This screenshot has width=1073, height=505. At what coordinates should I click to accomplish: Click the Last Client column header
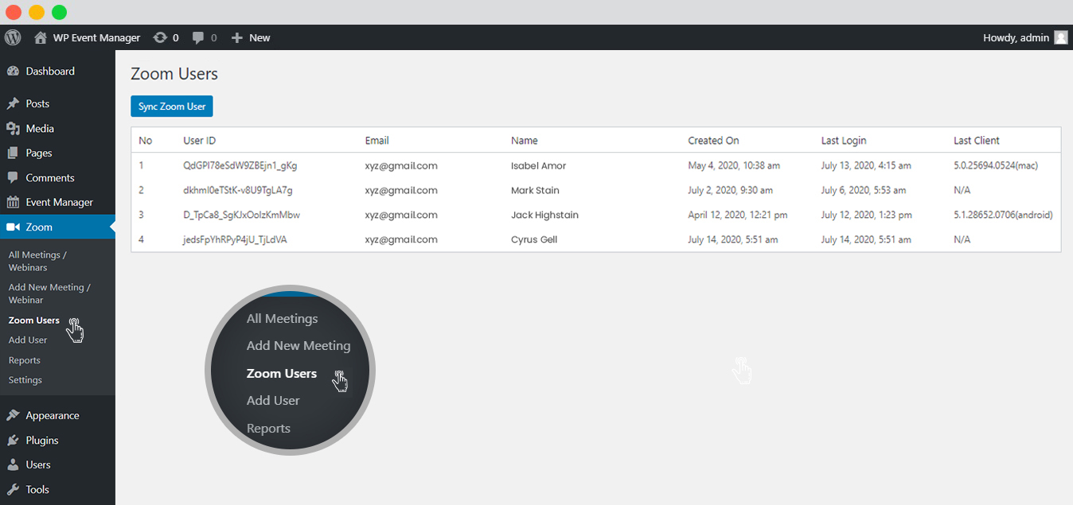pyautogui.click(x=977, y=141)
